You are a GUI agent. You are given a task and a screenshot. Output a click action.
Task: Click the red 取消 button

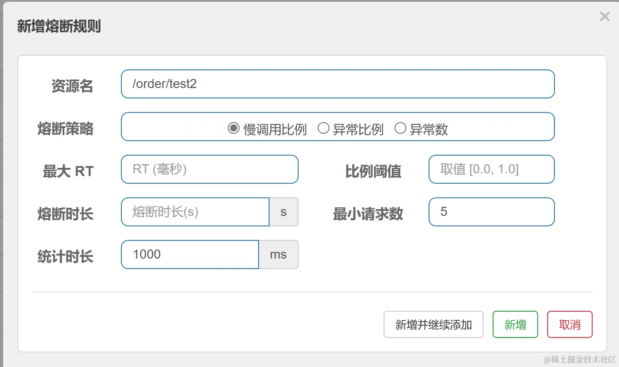570,324
